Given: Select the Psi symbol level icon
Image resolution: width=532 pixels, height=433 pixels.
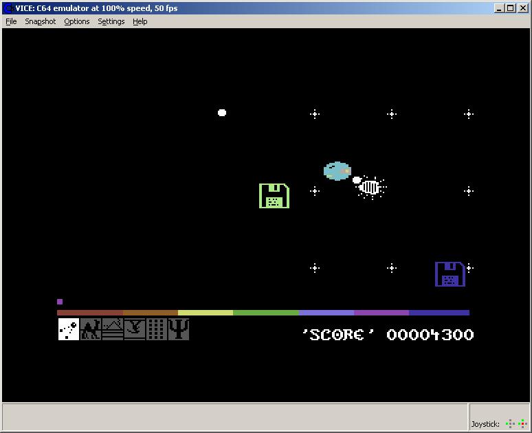Looking at the screenshot, I should pyautogui.click(x=179, y=329).
